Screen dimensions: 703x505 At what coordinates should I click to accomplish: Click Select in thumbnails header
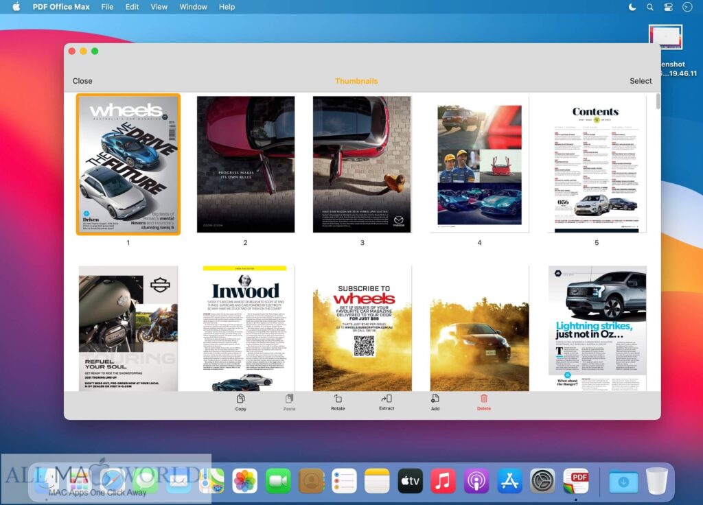[641, 81]
